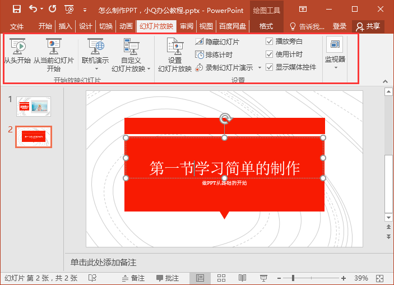Start slideshow with 从头开始 button
The height and width of the screenshot is (285, 394).
click(x=17, y=51)
